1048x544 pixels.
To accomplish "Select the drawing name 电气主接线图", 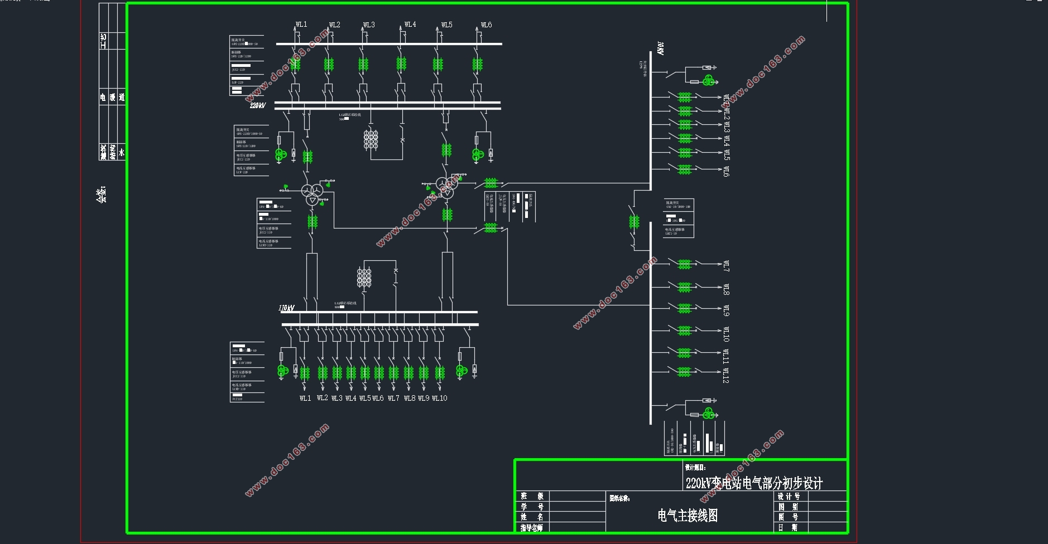I will [688, 516].
